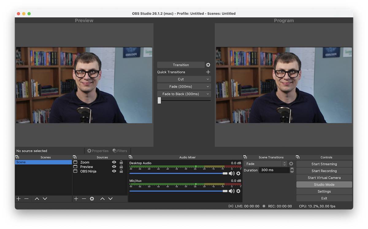Image resolution: width=368 pixels, height=229 pixels.
Task: Click Start Recording
Action: [x=324, y=171]
